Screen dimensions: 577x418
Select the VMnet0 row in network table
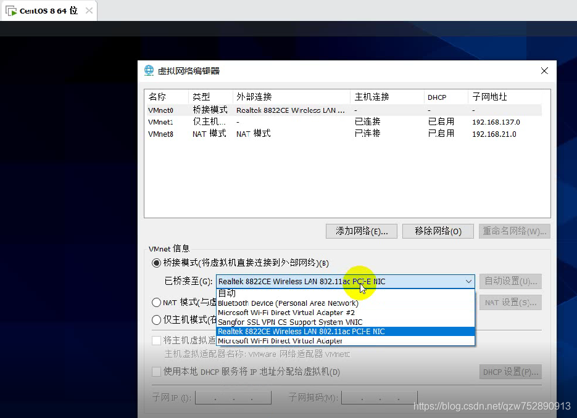[x=344, y=110]
